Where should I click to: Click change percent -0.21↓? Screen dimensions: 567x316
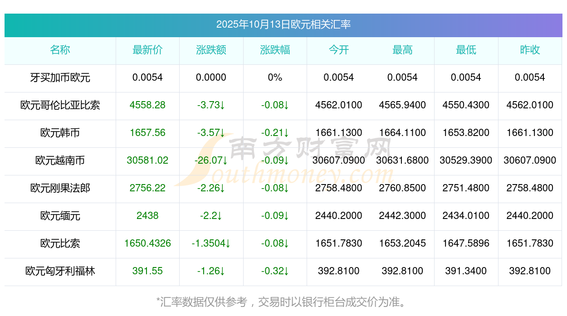click(x=275, y=133)
